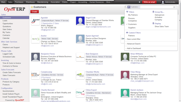Open Camptocamp's 5 Purchases link
This screenshot has width=181, height=102.
pos(46,78)
